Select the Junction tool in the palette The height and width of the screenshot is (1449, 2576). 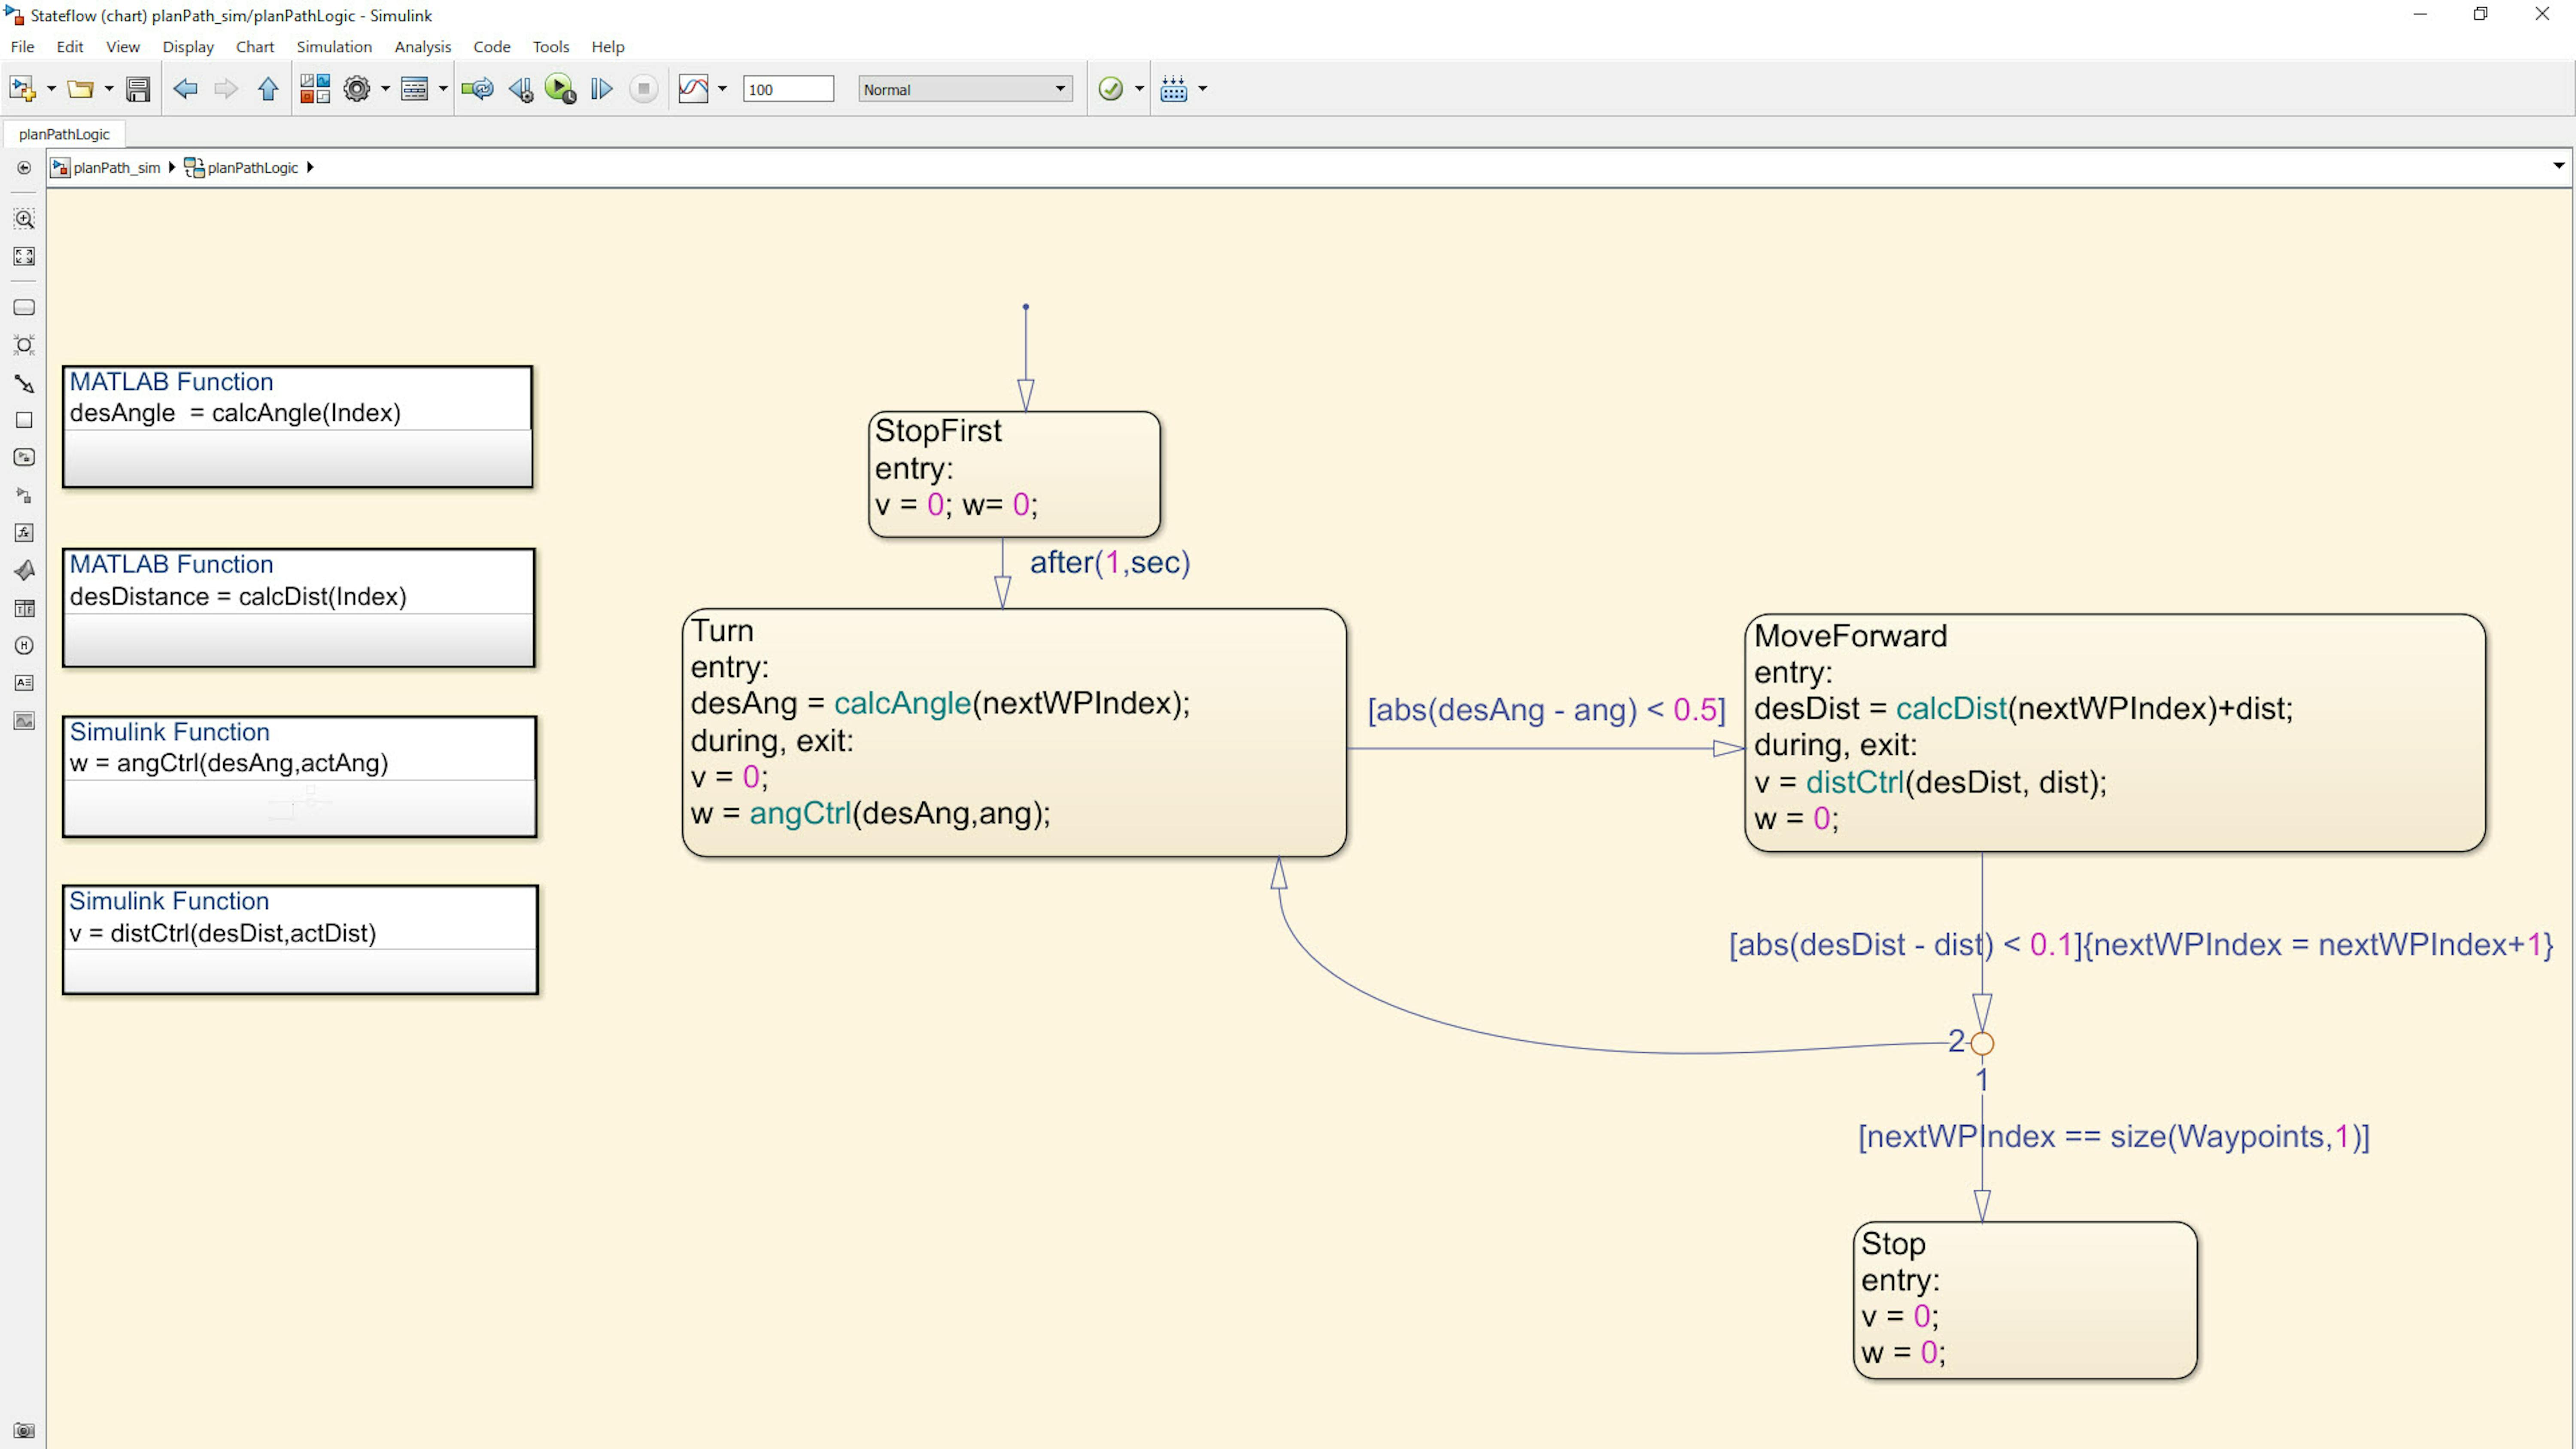24,345
